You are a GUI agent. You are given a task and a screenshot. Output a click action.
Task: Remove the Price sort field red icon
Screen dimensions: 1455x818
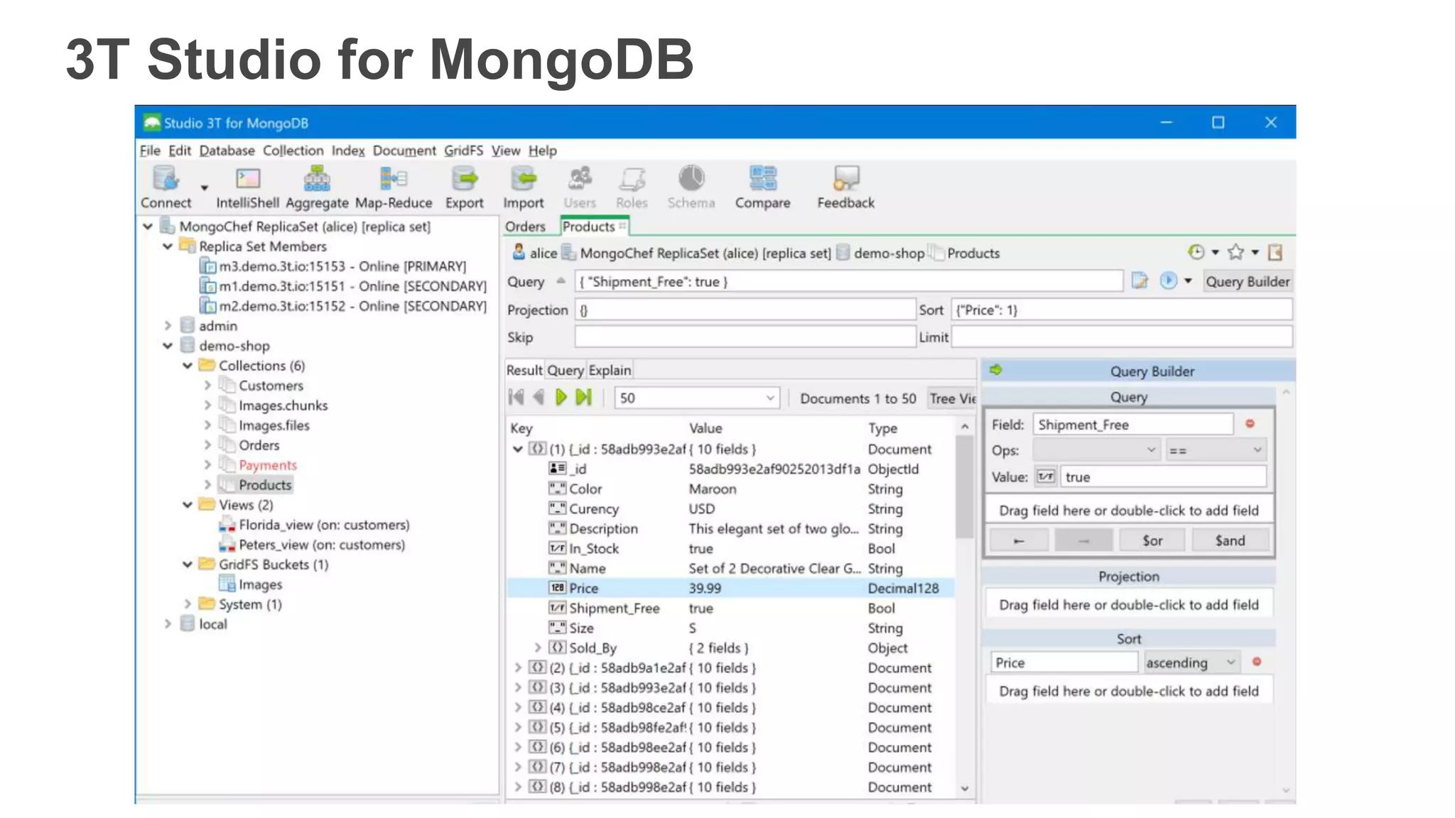[1257, 662]
